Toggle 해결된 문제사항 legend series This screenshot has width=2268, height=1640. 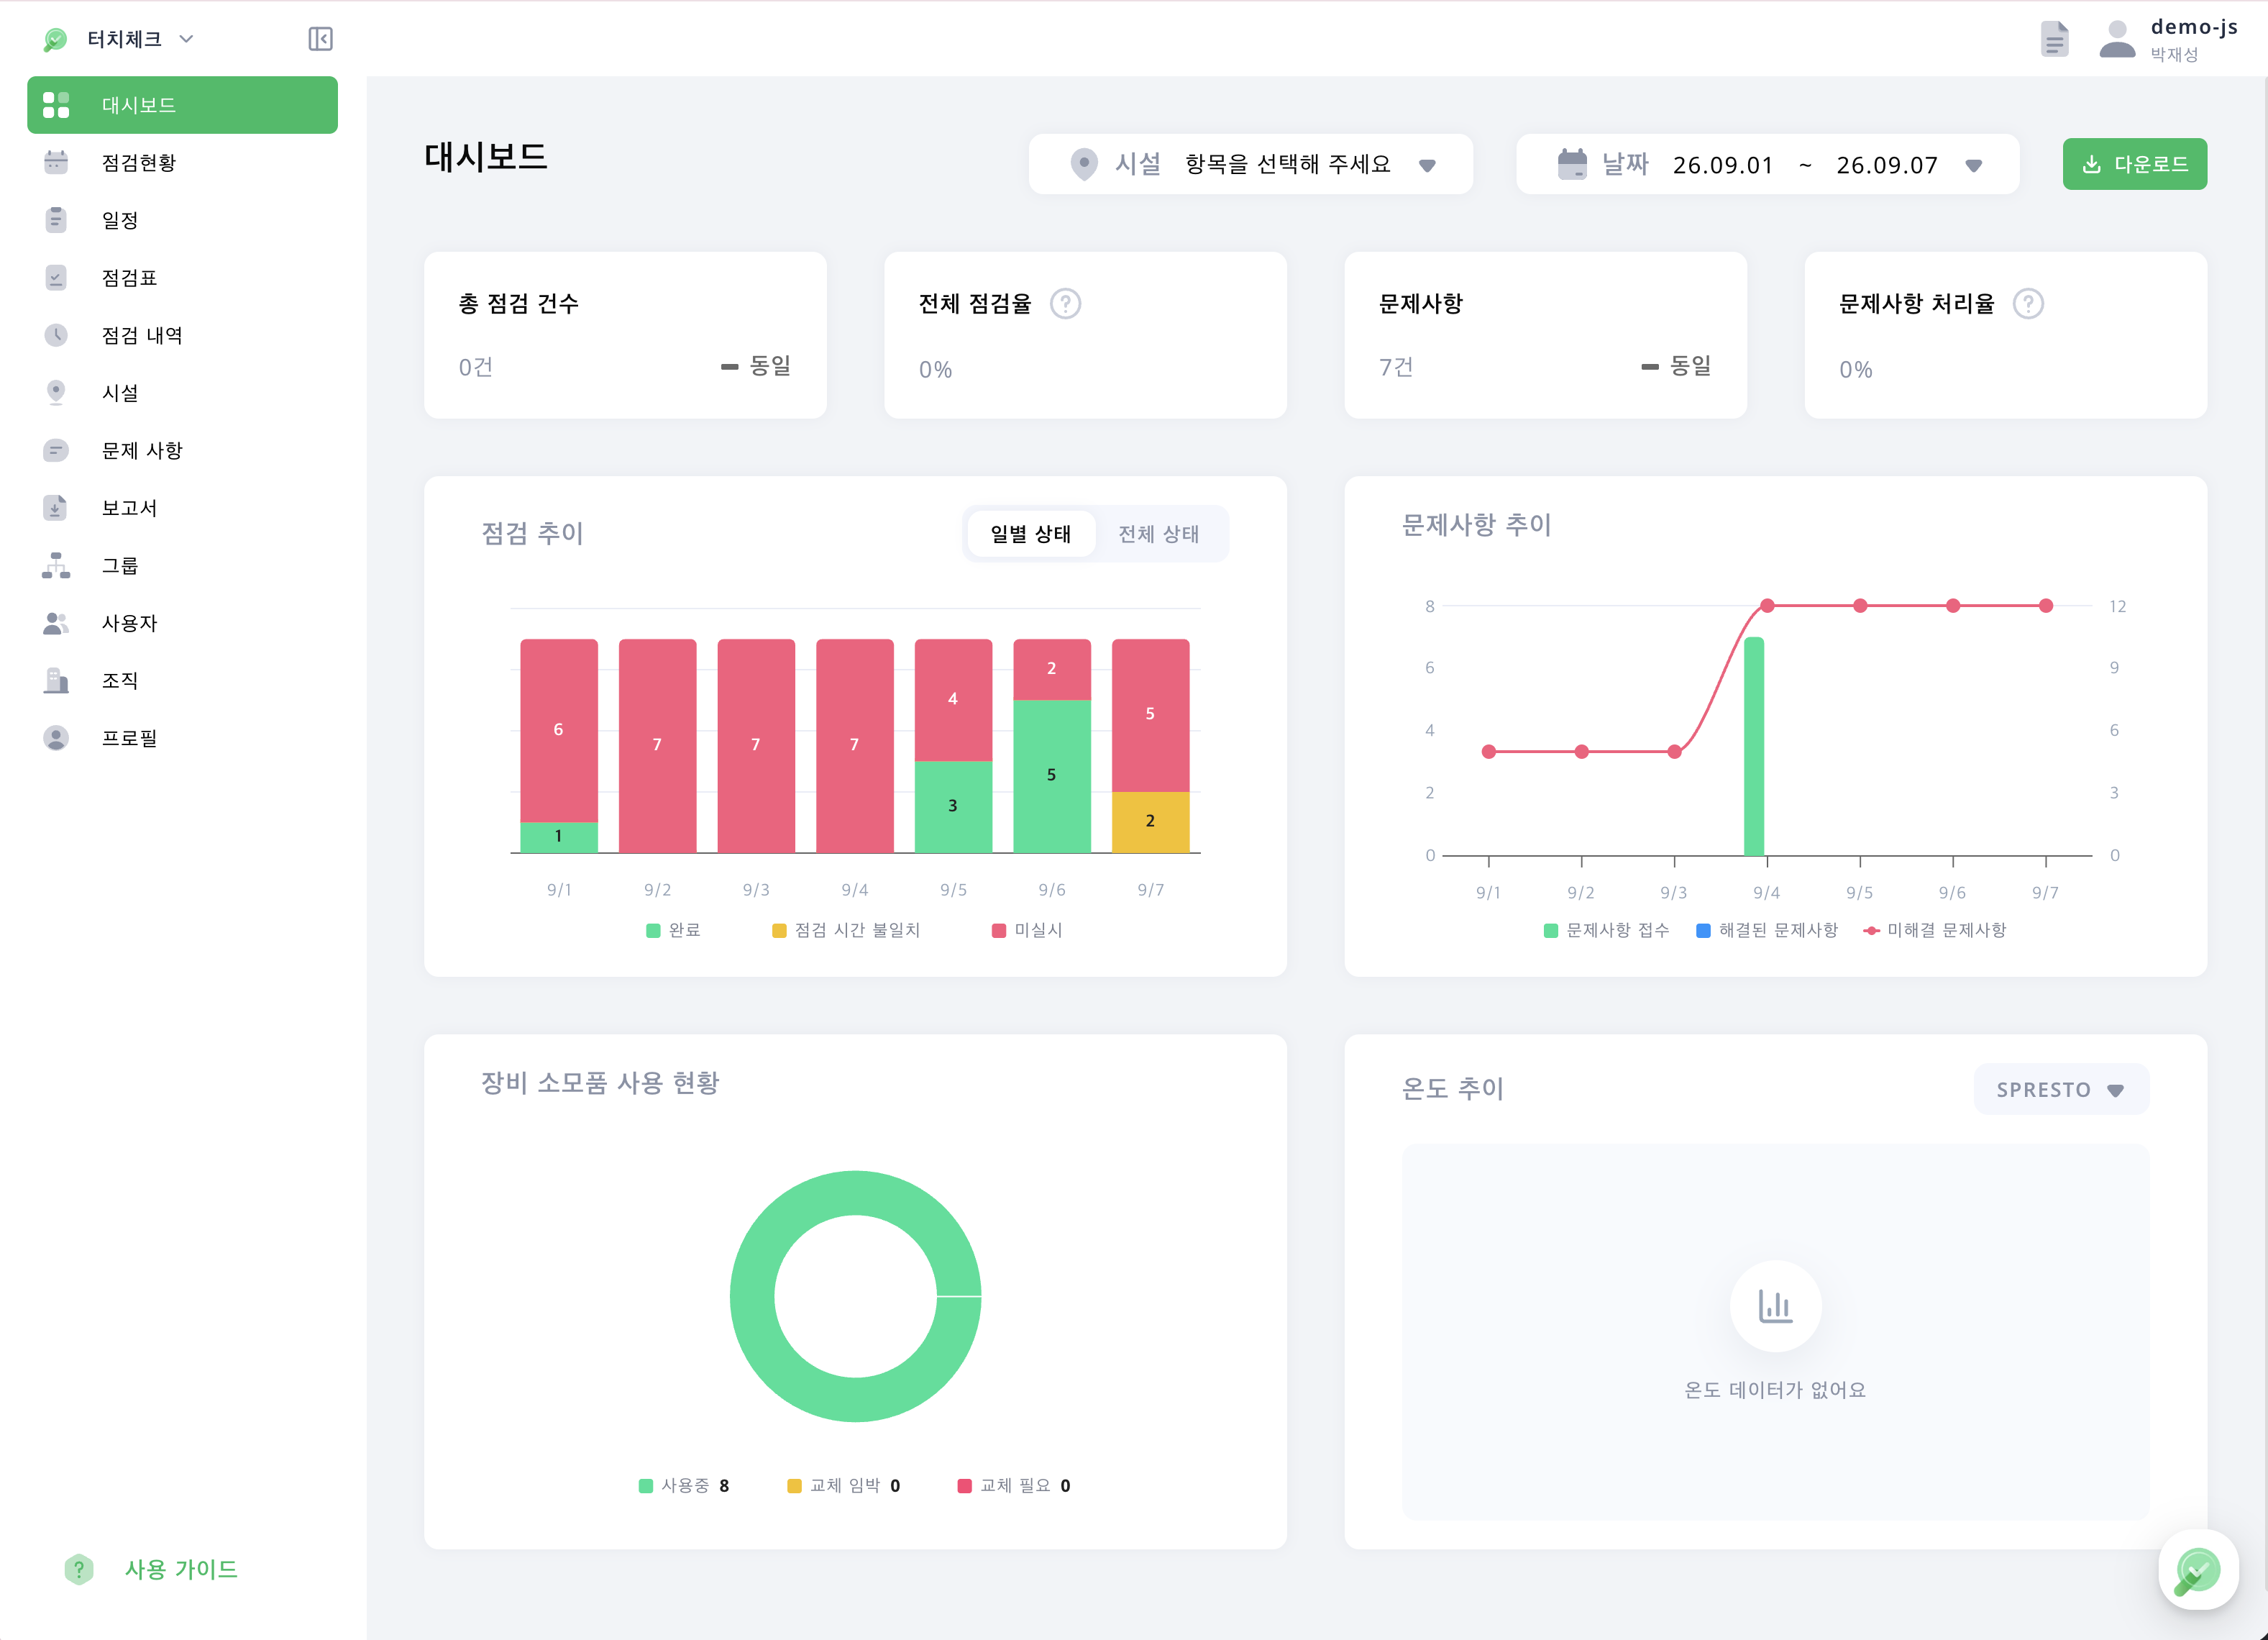1767,930
